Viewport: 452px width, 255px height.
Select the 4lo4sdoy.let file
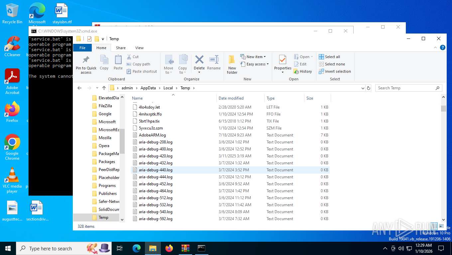click(x=230, y=107)
